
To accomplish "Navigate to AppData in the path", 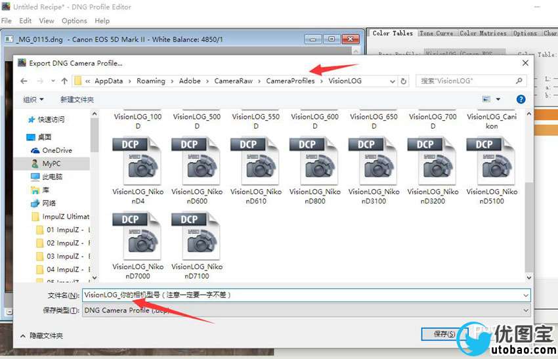I will pyautogui.click(x=108, y=81).
